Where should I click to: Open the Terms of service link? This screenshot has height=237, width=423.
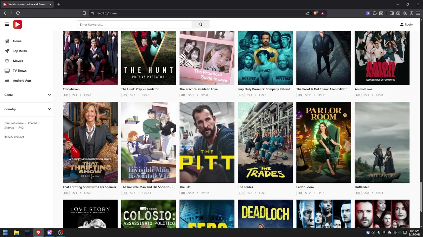[x=14, y=123]
